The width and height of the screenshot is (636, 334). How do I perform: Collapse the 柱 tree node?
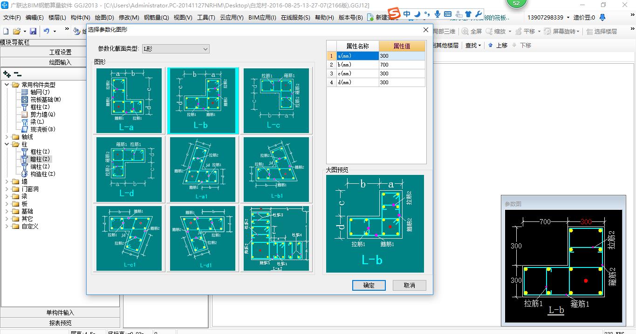coord(7,144)
